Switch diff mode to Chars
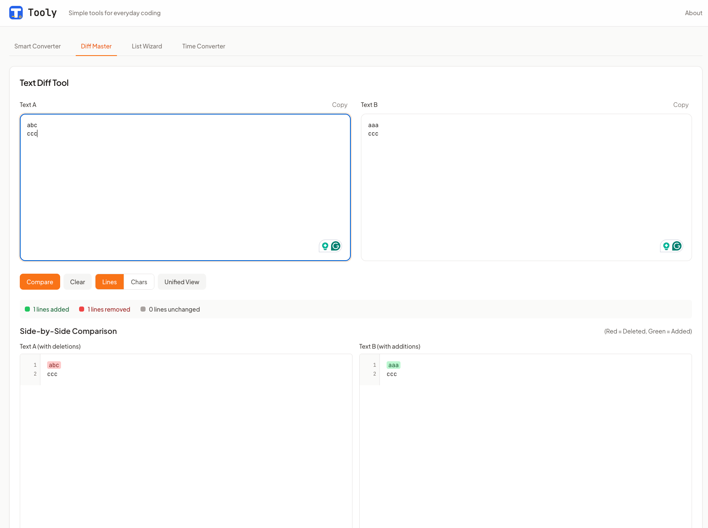 coord(139,282)
